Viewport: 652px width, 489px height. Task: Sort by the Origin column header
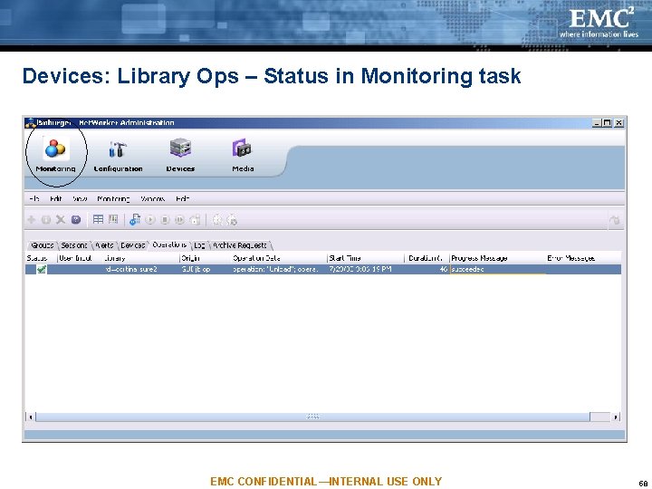coord(206,258)
